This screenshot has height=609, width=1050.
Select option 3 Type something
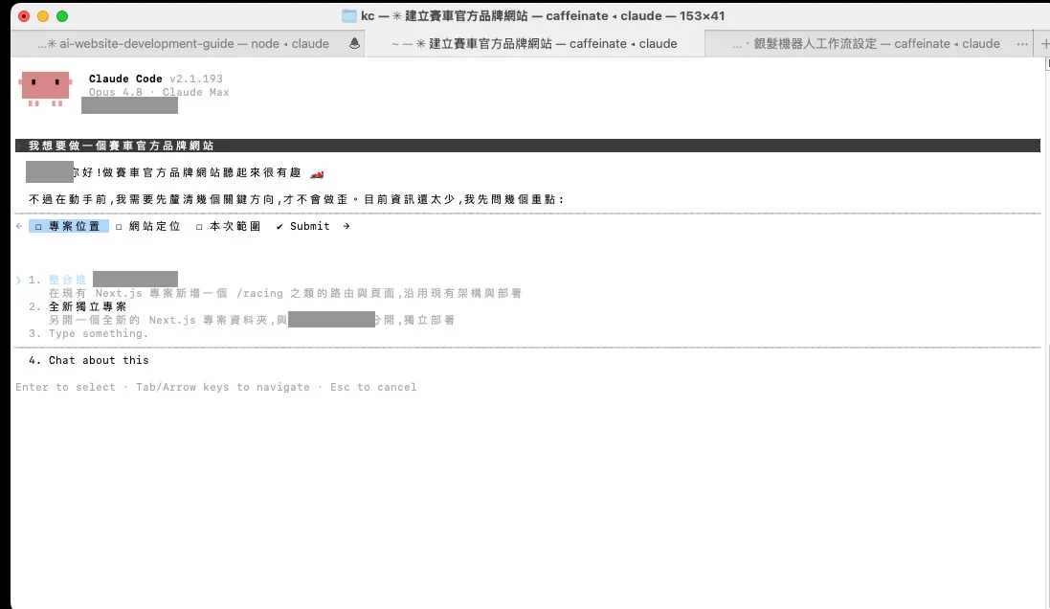click(88, 333)
